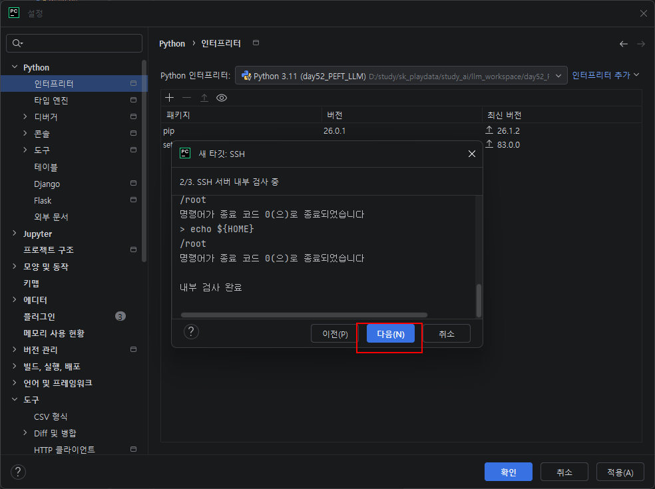The width and height of the screenshot is (655, 489).
Task: Click project icon on 프로젝트 구조 row
Action: 133,249
